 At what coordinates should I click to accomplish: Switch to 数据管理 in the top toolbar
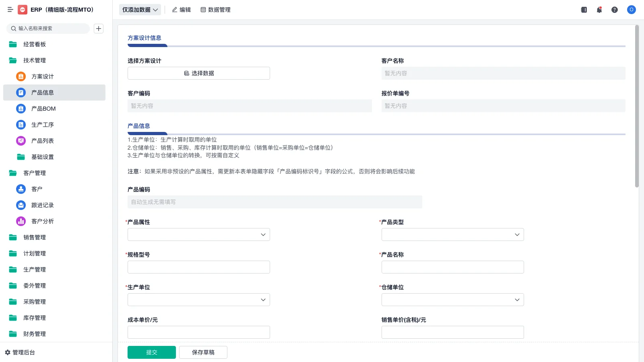(x=215, y=10)
